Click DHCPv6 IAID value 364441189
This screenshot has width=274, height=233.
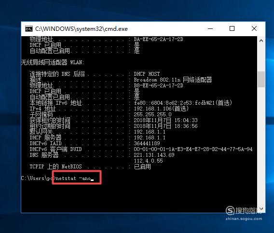(x=147, y=143)
